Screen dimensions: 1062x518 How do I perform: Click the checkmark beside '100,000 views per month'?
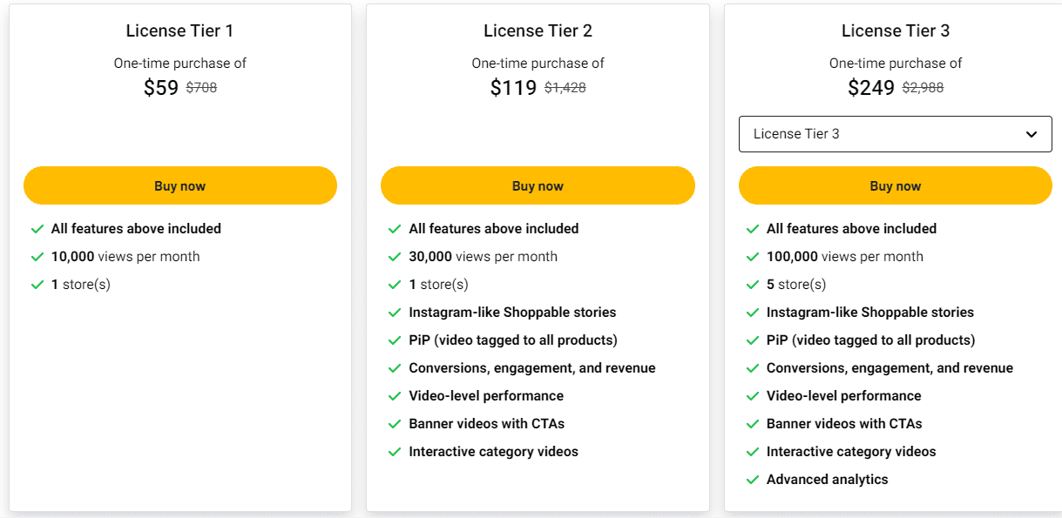click(753, 256)
